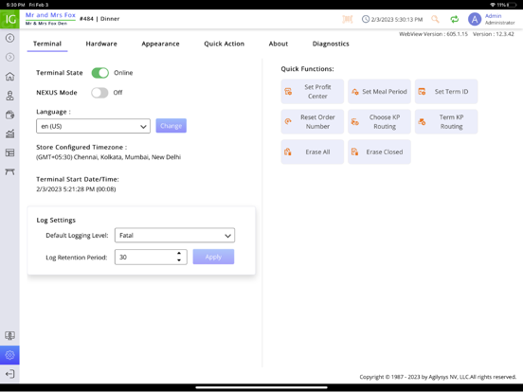Open the layout list sidebar icon
Viewport: 523px width, 392px height.
click(9, 152)
